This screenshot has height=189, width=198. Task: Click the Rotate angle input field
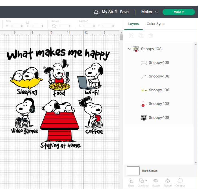click(x=63, y=26)
